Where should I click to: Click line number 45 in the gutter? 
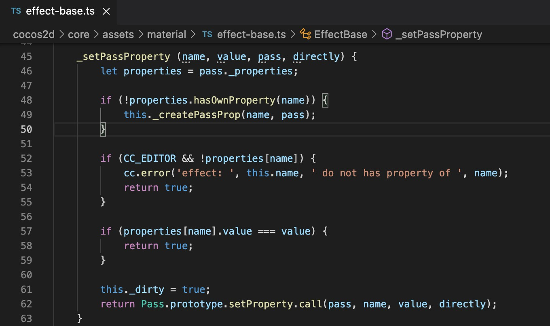(x=26, y=56)
